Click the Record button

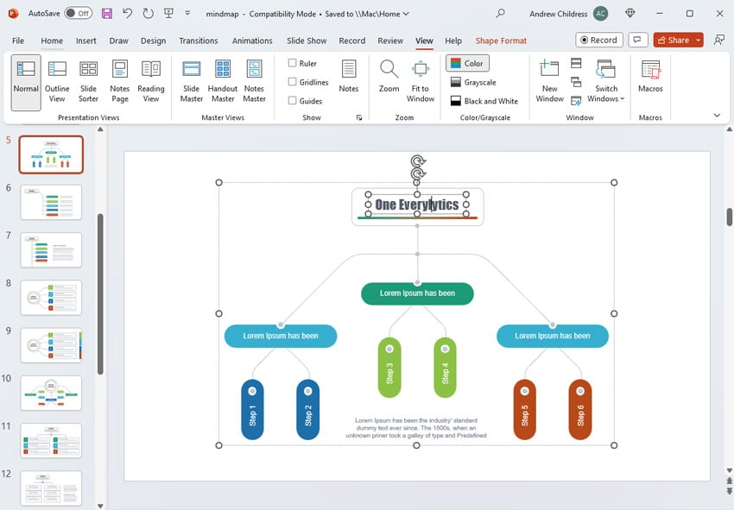598,40
